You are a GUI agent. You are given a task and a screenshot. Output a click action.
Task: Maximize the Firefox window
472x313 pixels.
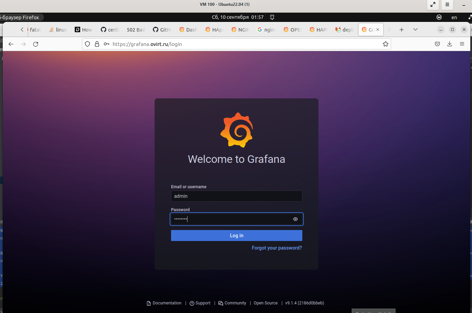[452, 29]
